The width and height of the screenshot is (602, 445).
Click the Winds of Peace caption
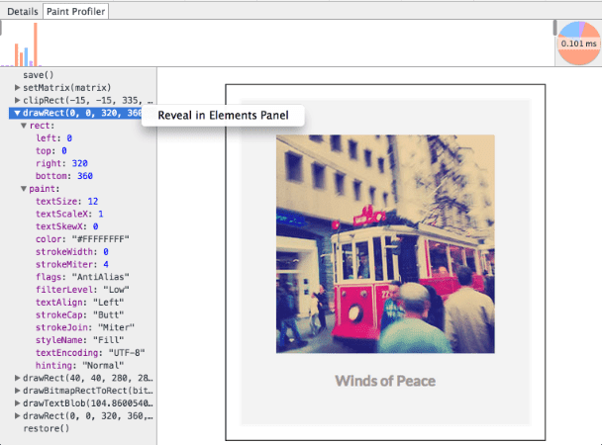click(384, 381)
